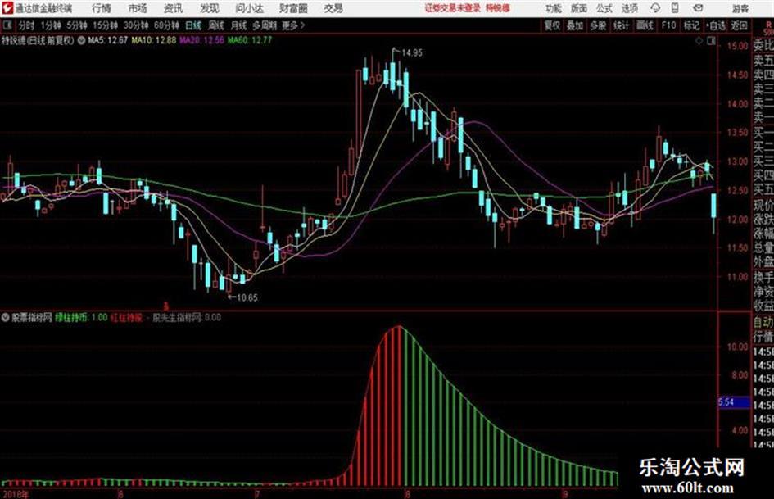Open the messages envelope icon
Viewport: 774px width, 499px height.
point(698,8)
